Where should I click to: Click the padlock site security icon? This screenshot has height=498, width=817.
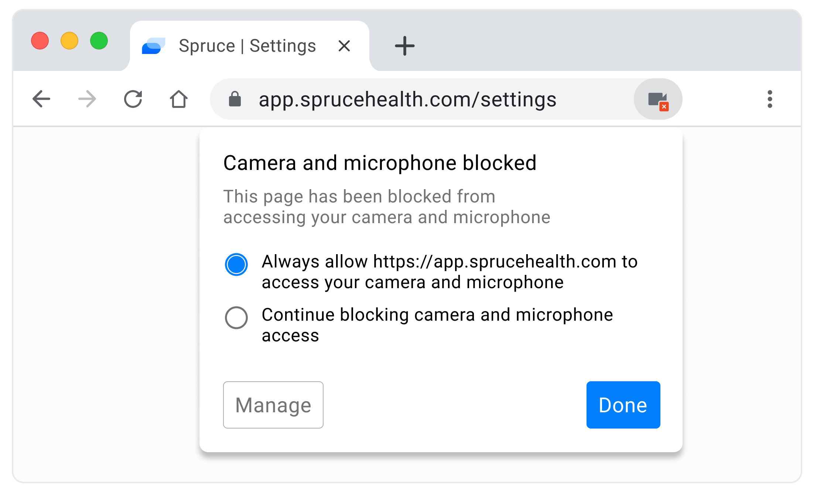point(235,99)
